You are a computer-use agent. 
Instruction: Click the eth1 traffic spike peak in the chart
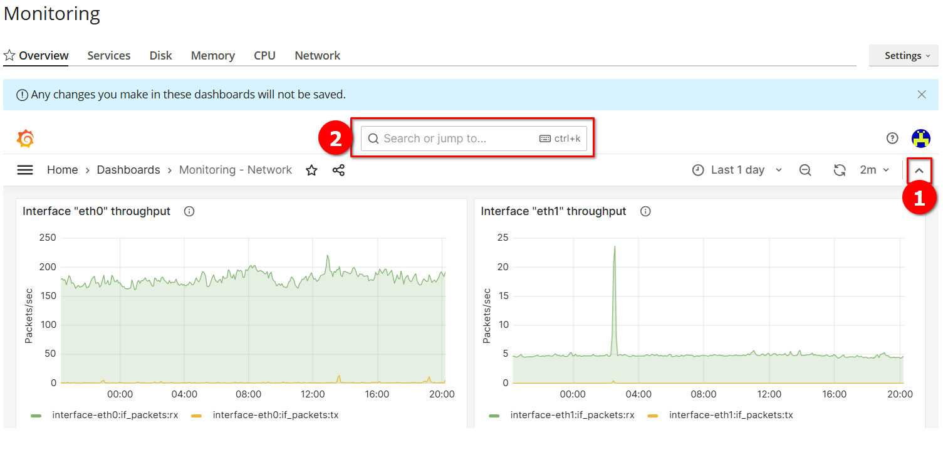[615, 246]
